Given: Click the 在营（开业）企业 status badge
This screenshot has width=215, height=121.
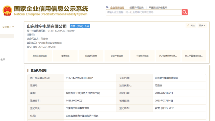Looking at the screenshot, I should coord(80,26).
